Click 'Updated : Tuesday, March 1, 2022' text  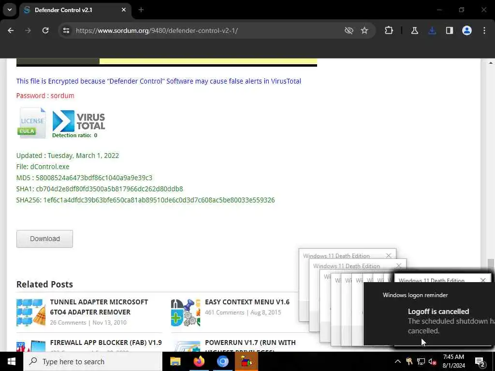tap(68, 156)
